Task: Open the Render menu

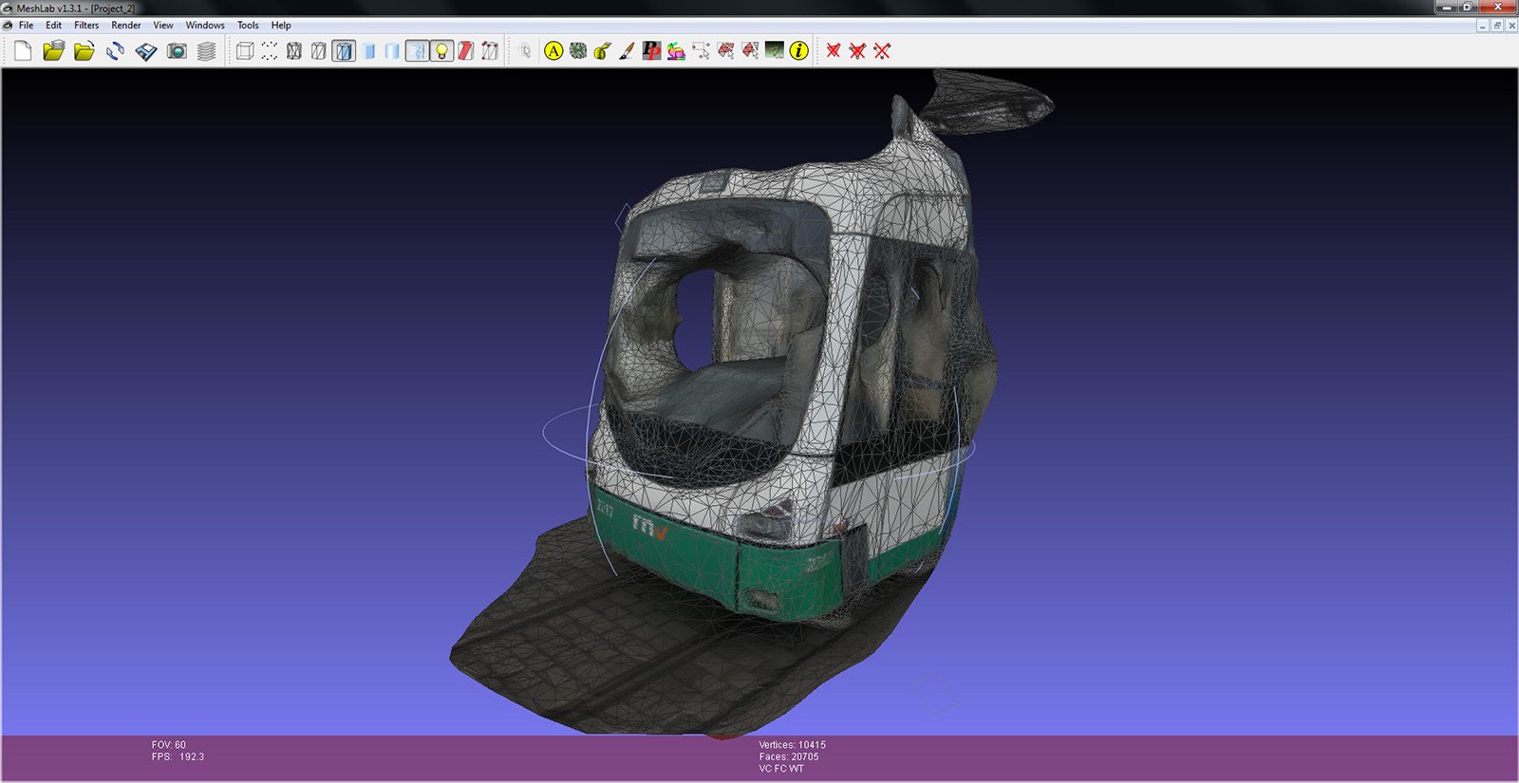Action: [126, 26]
